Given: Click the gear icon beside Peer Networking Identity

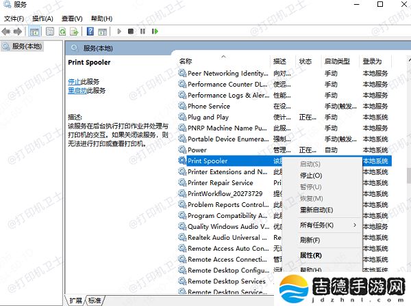Looking at the screenshot, I should point(182,73).
